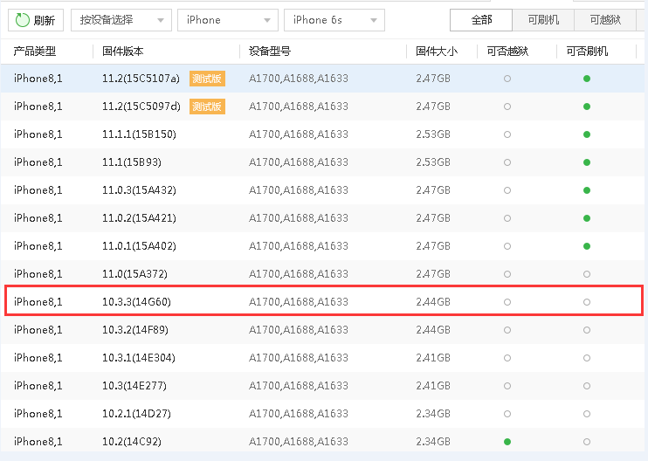The width and height of the screenshot is (648, 461).
Task: Click gray jailbreak circle for 11.1.1(15B150)
Action: tap(507, 134)
